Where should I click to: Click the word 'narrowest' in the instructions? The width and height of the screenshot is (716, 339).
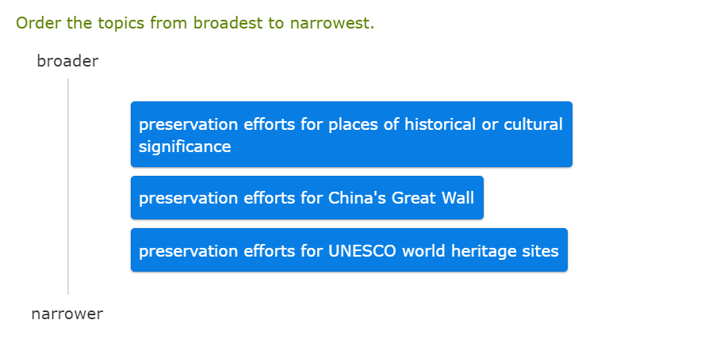pyautogui.click(x=331, y=23)
